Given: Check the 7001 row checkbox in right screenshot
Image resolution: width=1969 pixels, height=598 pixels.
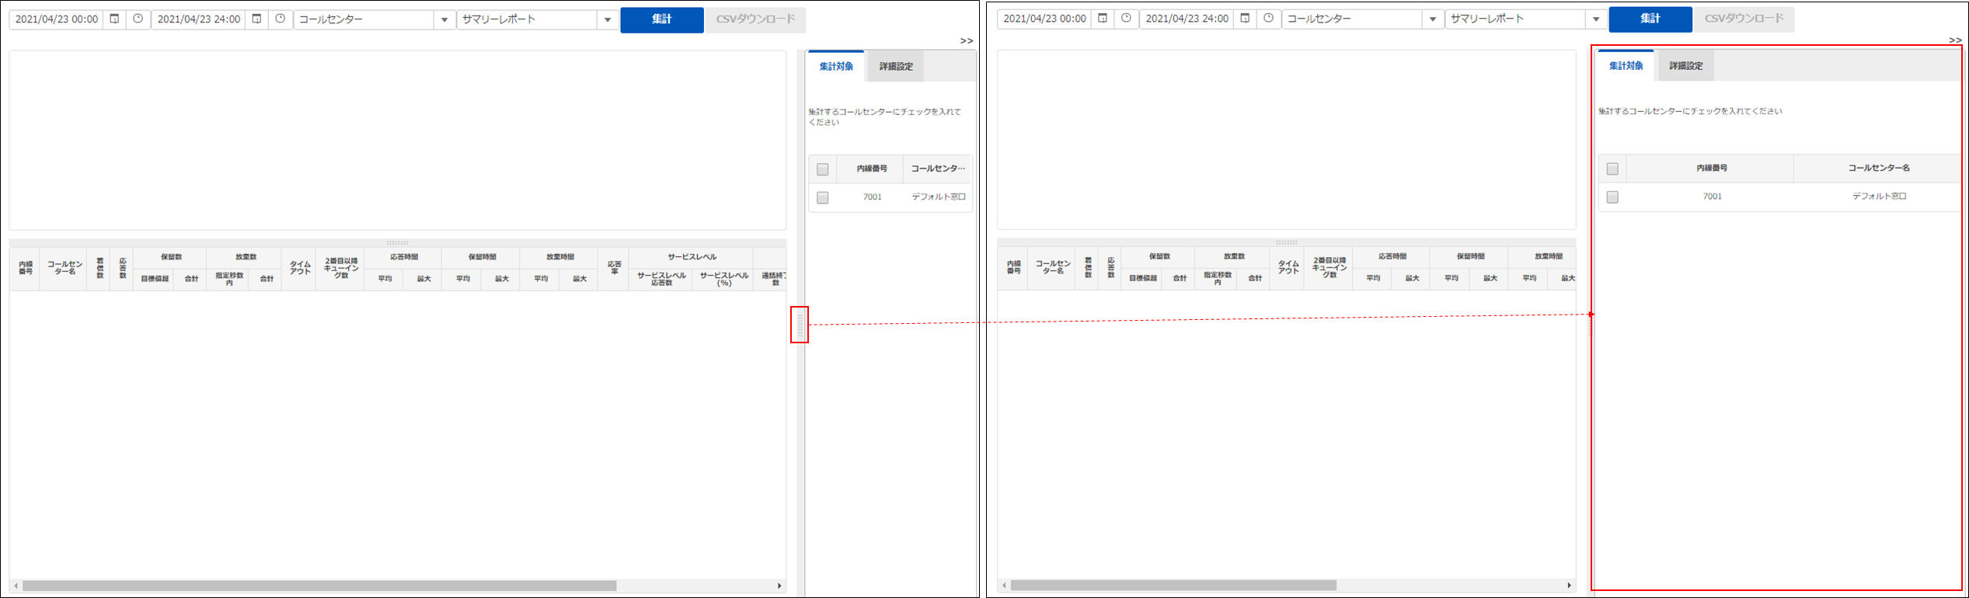Looking at the screenshot, I should pyautogui.click(x=1612, y=197).
